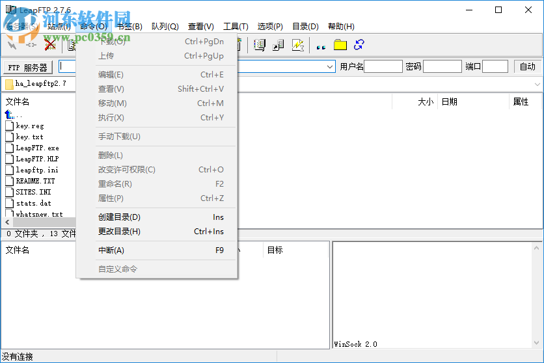Screen dimensions: 544x363
Task: Click the blue refresh arrows icon
Action: (359, 45)
